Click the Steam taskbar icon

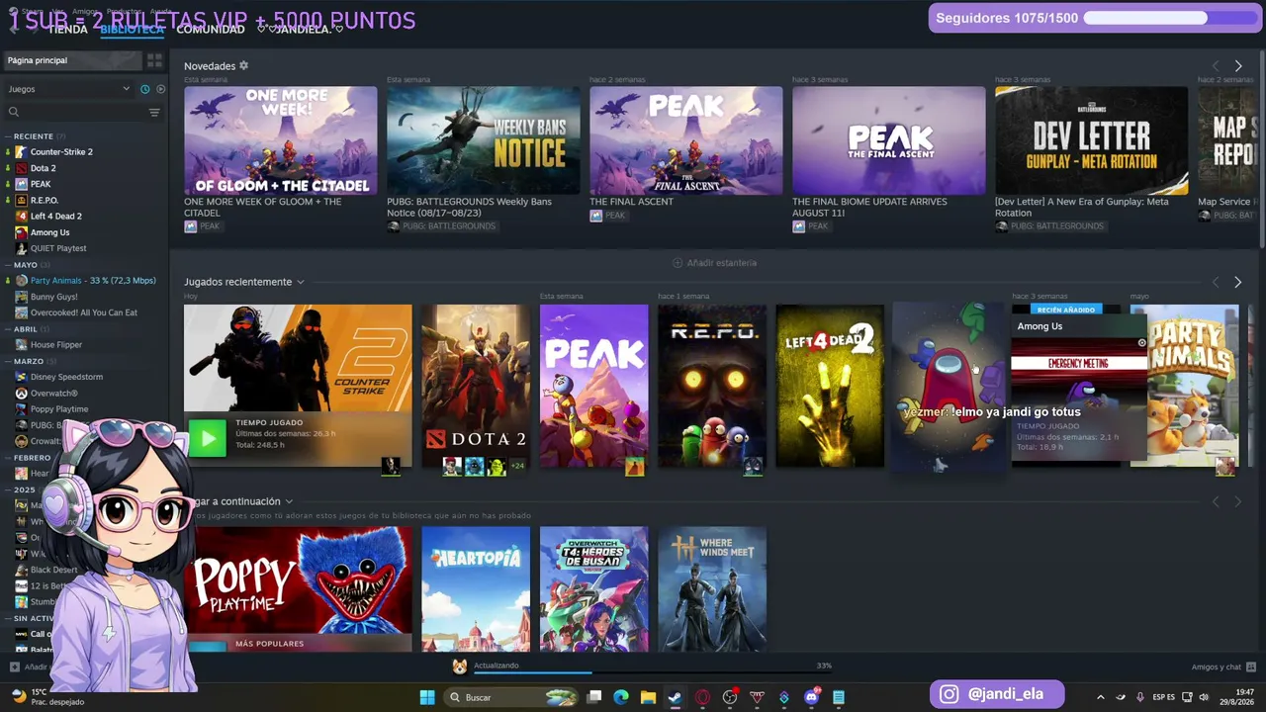pos(675,697)
